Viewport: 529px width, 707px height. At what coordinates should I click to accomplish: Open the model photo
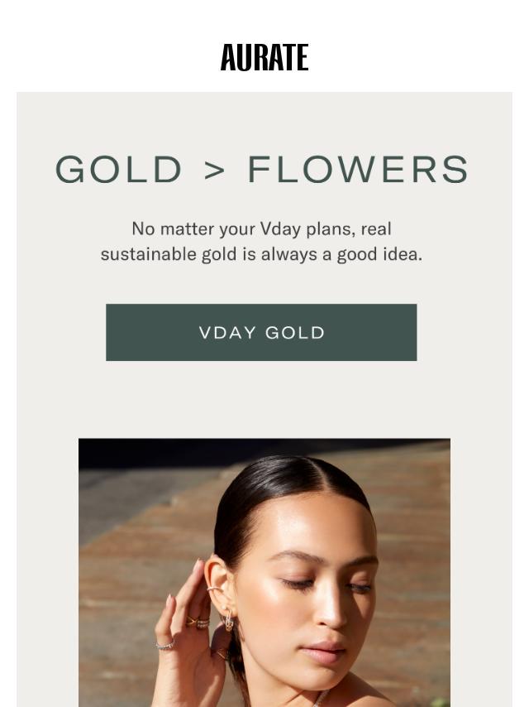pyautogui.click(x=264, y=573)
